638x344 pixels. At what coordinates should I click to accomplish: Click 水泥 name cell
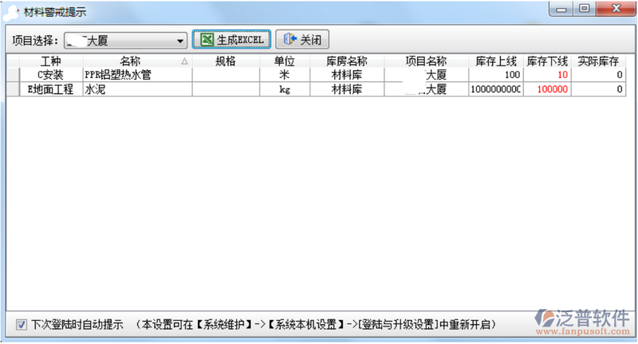(137, 89)
